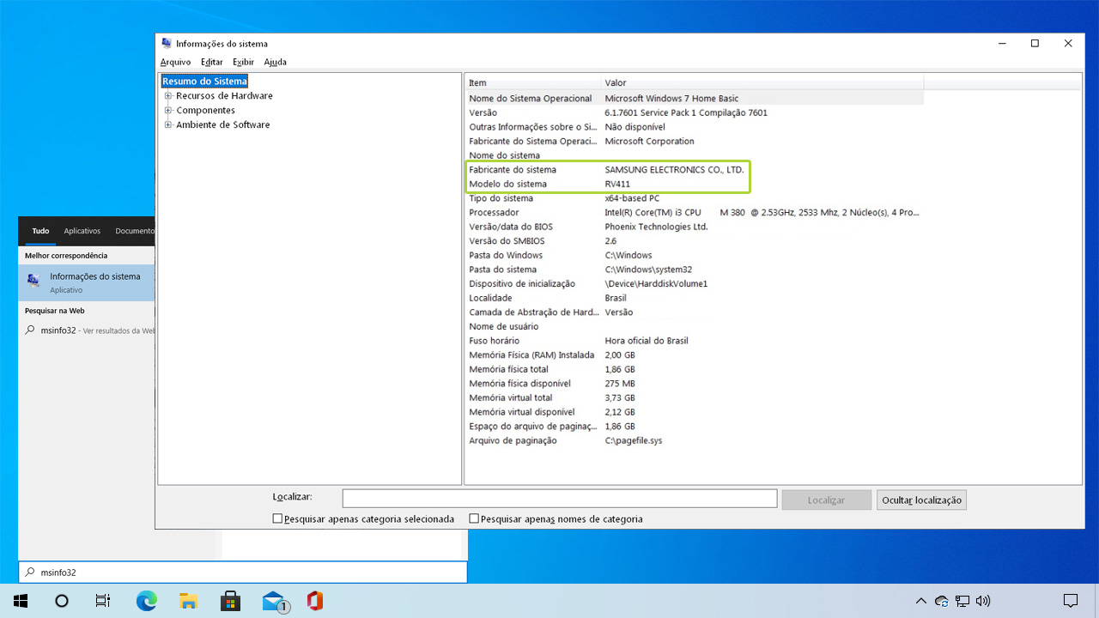Launch Office from the taskbar
Image resolution: width=1099 pixels, height=618 pixels.
(x=315, y=601)
